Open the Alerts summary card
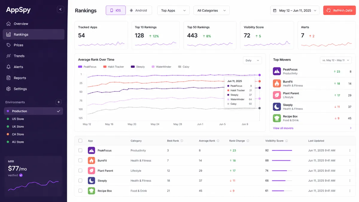359x202 pixels. pyautogui.click(x=327, y=35)
